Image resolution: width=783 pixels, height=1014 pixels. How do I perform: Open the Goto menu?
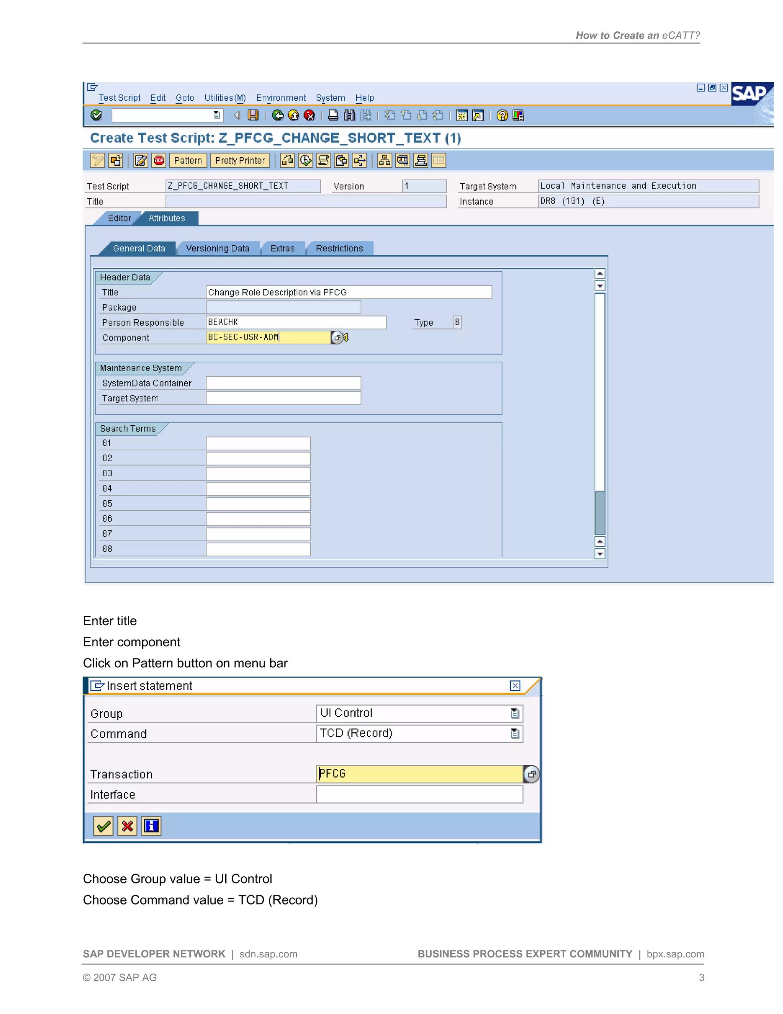pyautogui.click(x=185, y=98)
